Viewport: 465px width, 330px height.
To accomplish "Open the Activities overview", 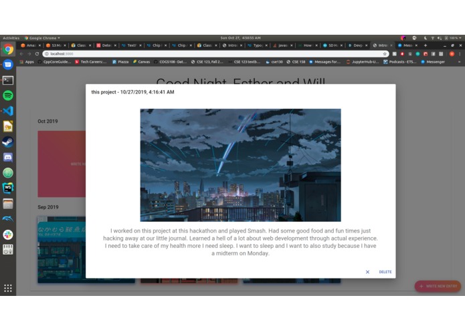I will coord(11,38).
